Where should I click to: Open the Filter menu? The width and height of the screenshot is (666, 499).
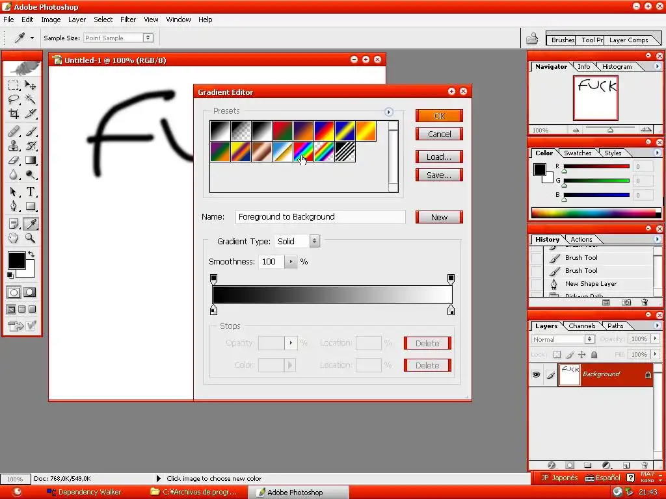click(x=128, y=19)
